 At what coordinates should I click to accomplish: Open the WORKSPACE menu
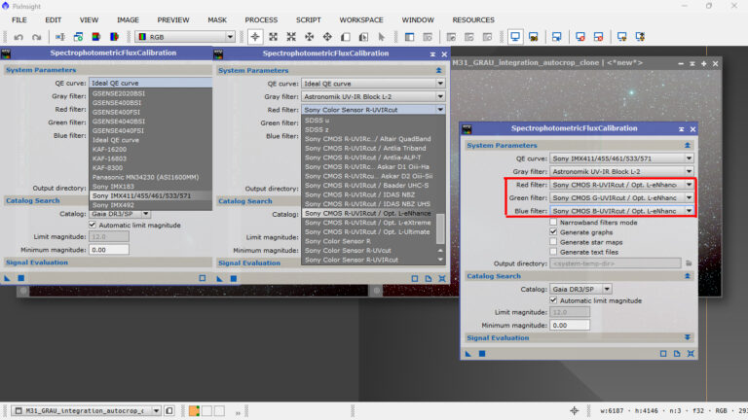361,20
